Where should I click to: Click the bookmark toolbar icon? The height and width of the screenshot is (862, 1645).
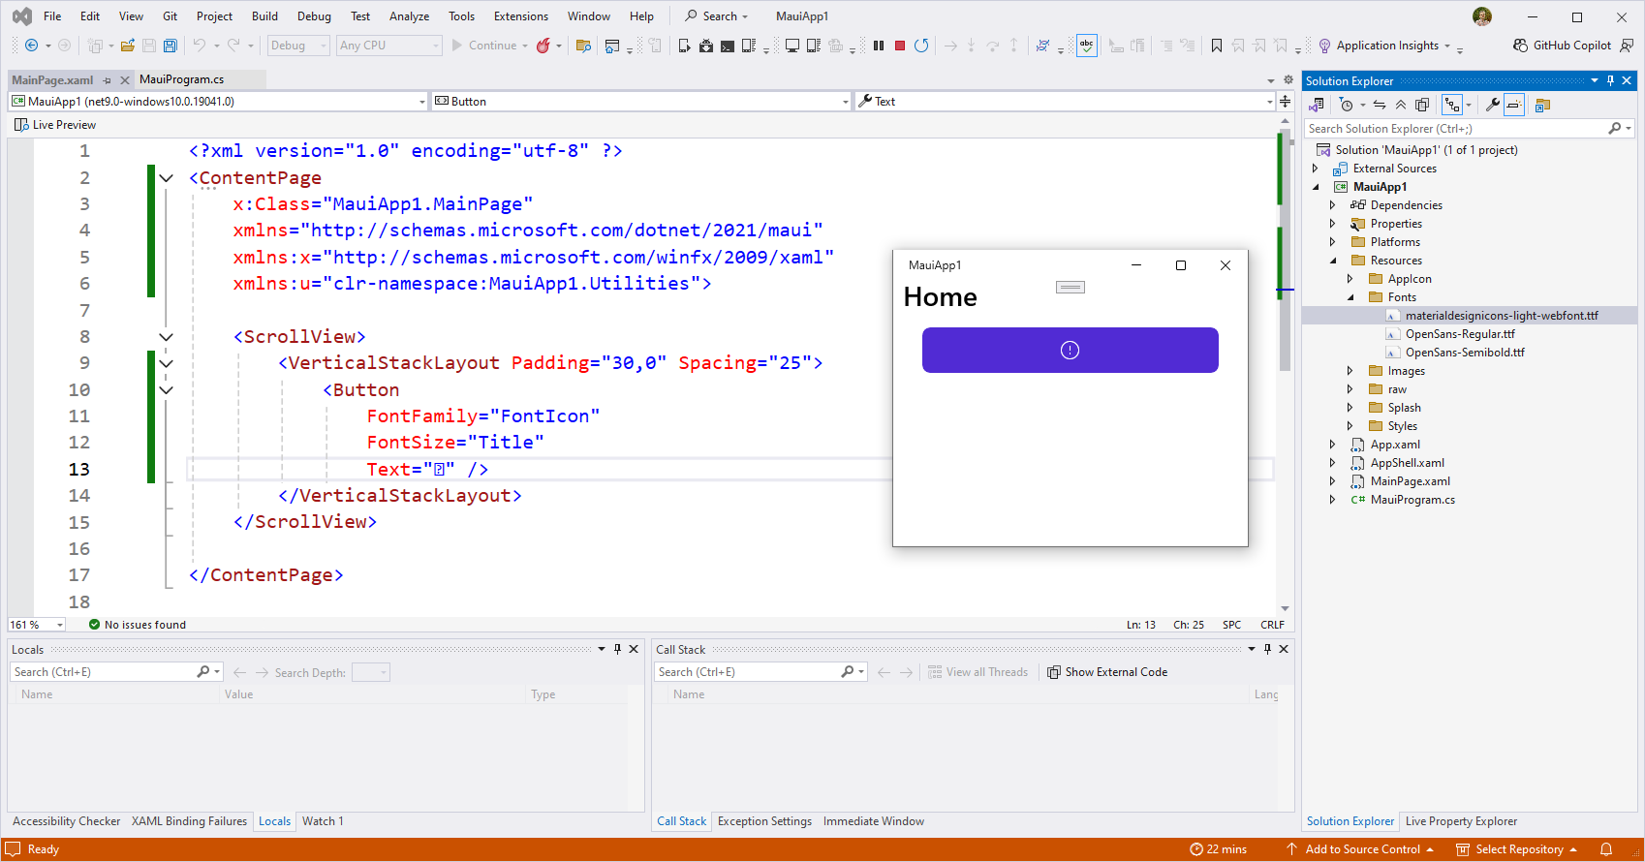pyautogui.click(x=1217, y=46)
